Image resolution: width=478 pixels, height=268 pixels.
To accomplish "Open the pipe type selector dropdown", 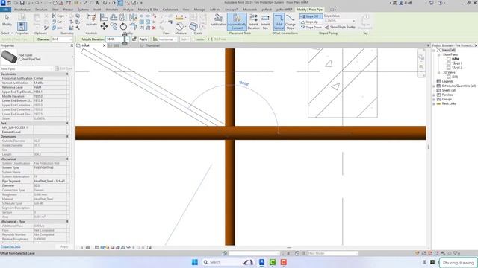I will coord(72,57).
